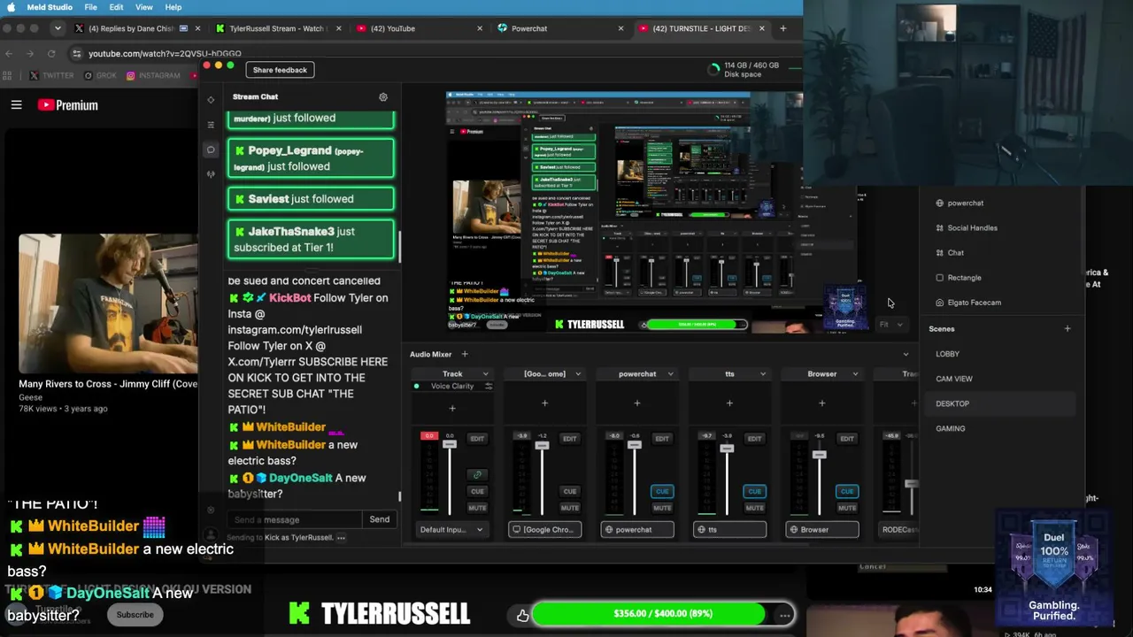1133x637 pixels.
Task: Open the preview Fit zoom dropdown
Action: [x=890, y=325]
